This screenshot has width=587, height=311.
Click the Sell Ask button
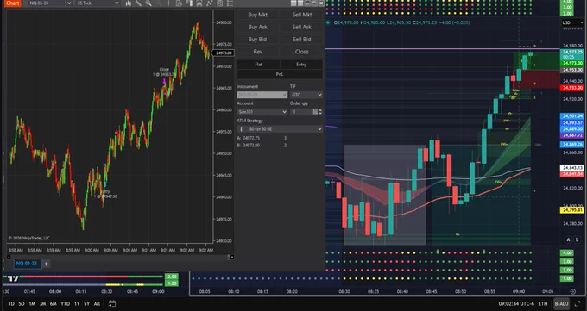pyautogui.click(x=302, y=27)
